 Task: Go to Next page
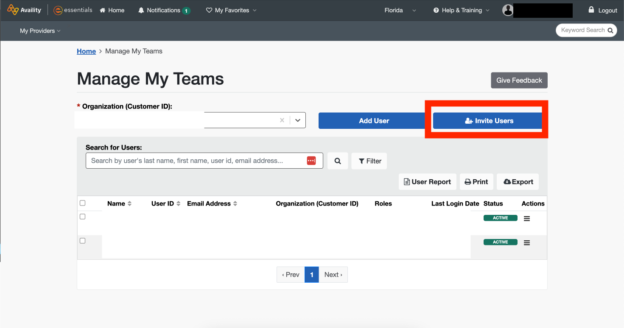coord(333,275)
